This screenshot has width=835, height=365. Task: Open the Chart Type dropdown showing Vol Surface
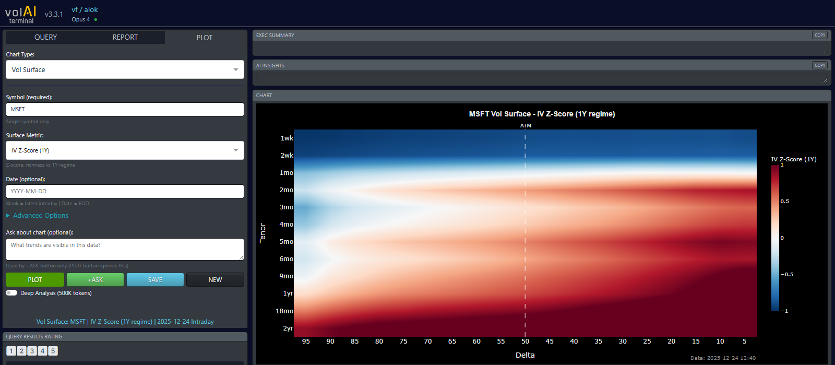click(125, 69)
